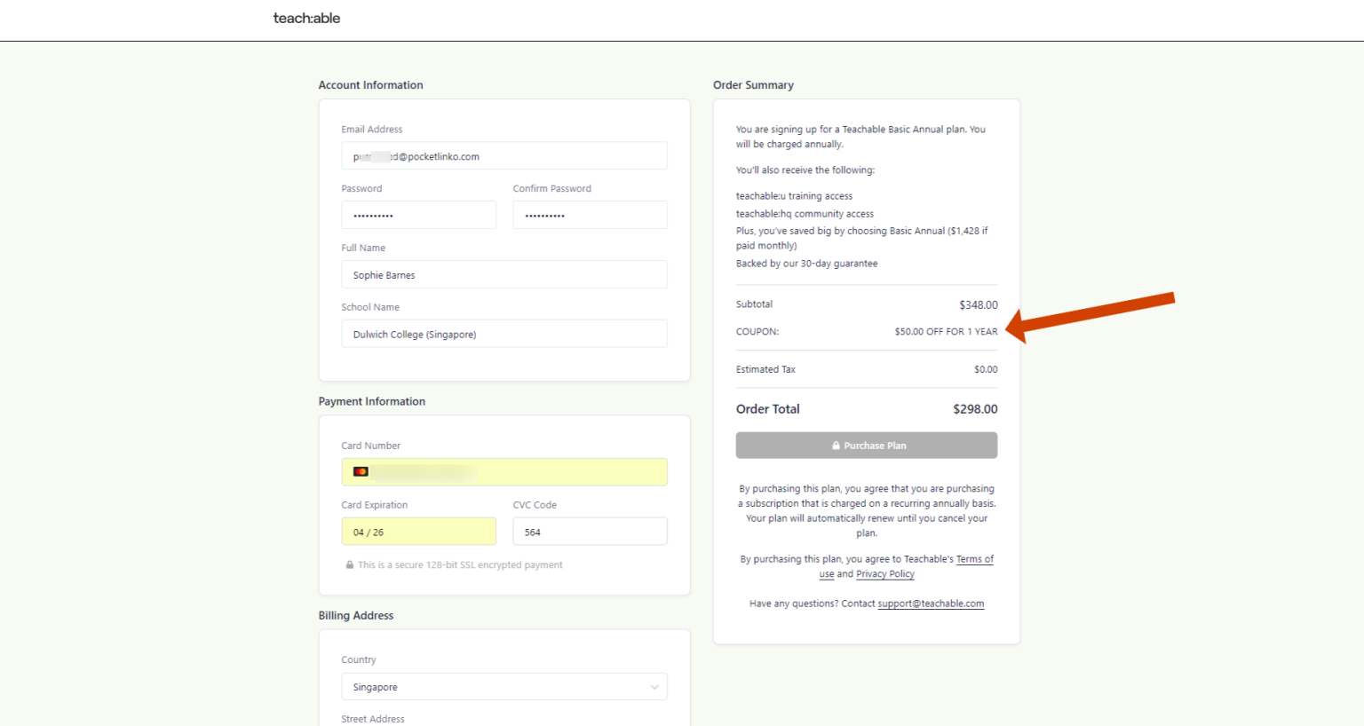The height and width of the screenshot is (726, 1364).
Task: Click the $50.00 OFF FOR 1 YEAR coupon text
Action: [946, 332]
